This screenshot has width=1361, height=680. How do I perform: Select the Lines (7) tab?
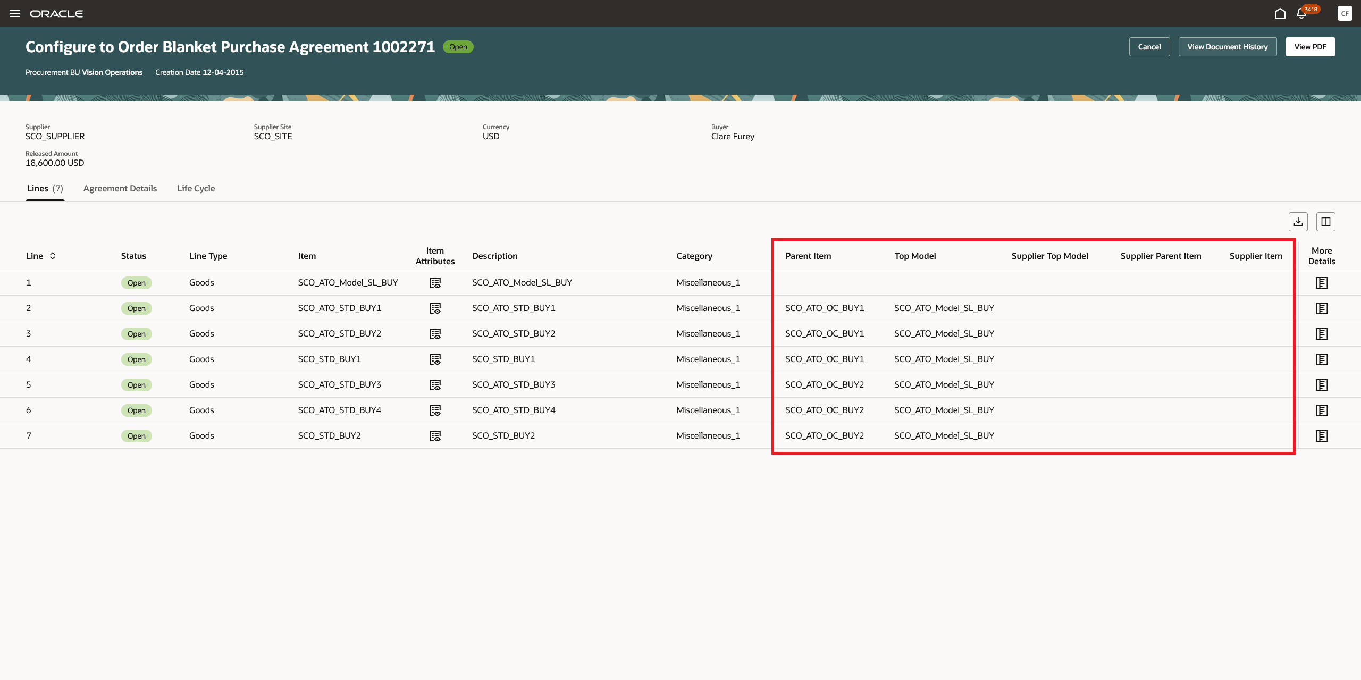pos(45,188)
